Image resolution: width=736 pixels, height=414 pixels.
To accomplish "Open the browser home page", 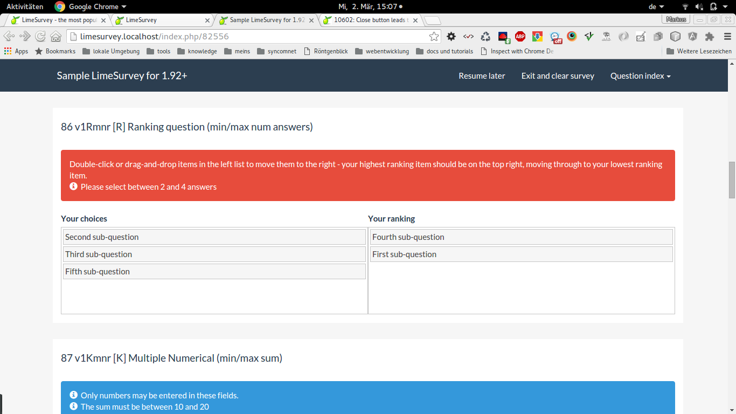I will click(55, 36).
